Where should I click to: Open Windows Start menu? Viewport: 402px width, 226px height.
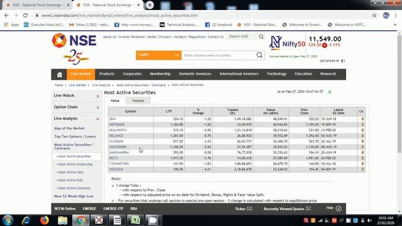(8, 220)
